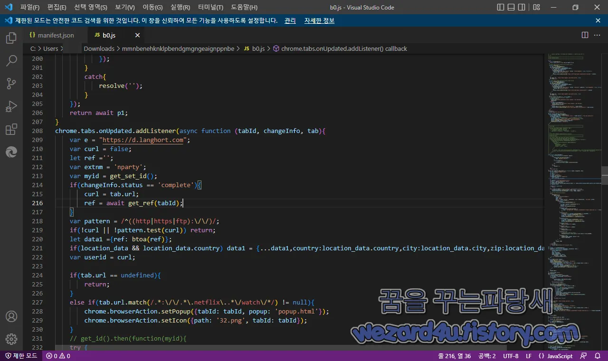
Task: Open the notifications bell in status bar
Action: pos(597,356)
